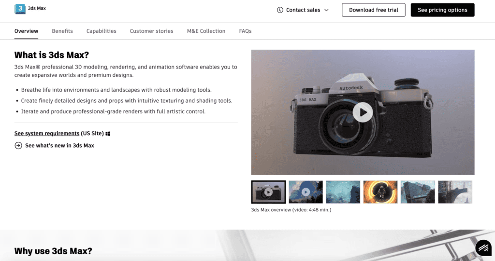Open the M&E Collection tab

[x=206, y=31]
